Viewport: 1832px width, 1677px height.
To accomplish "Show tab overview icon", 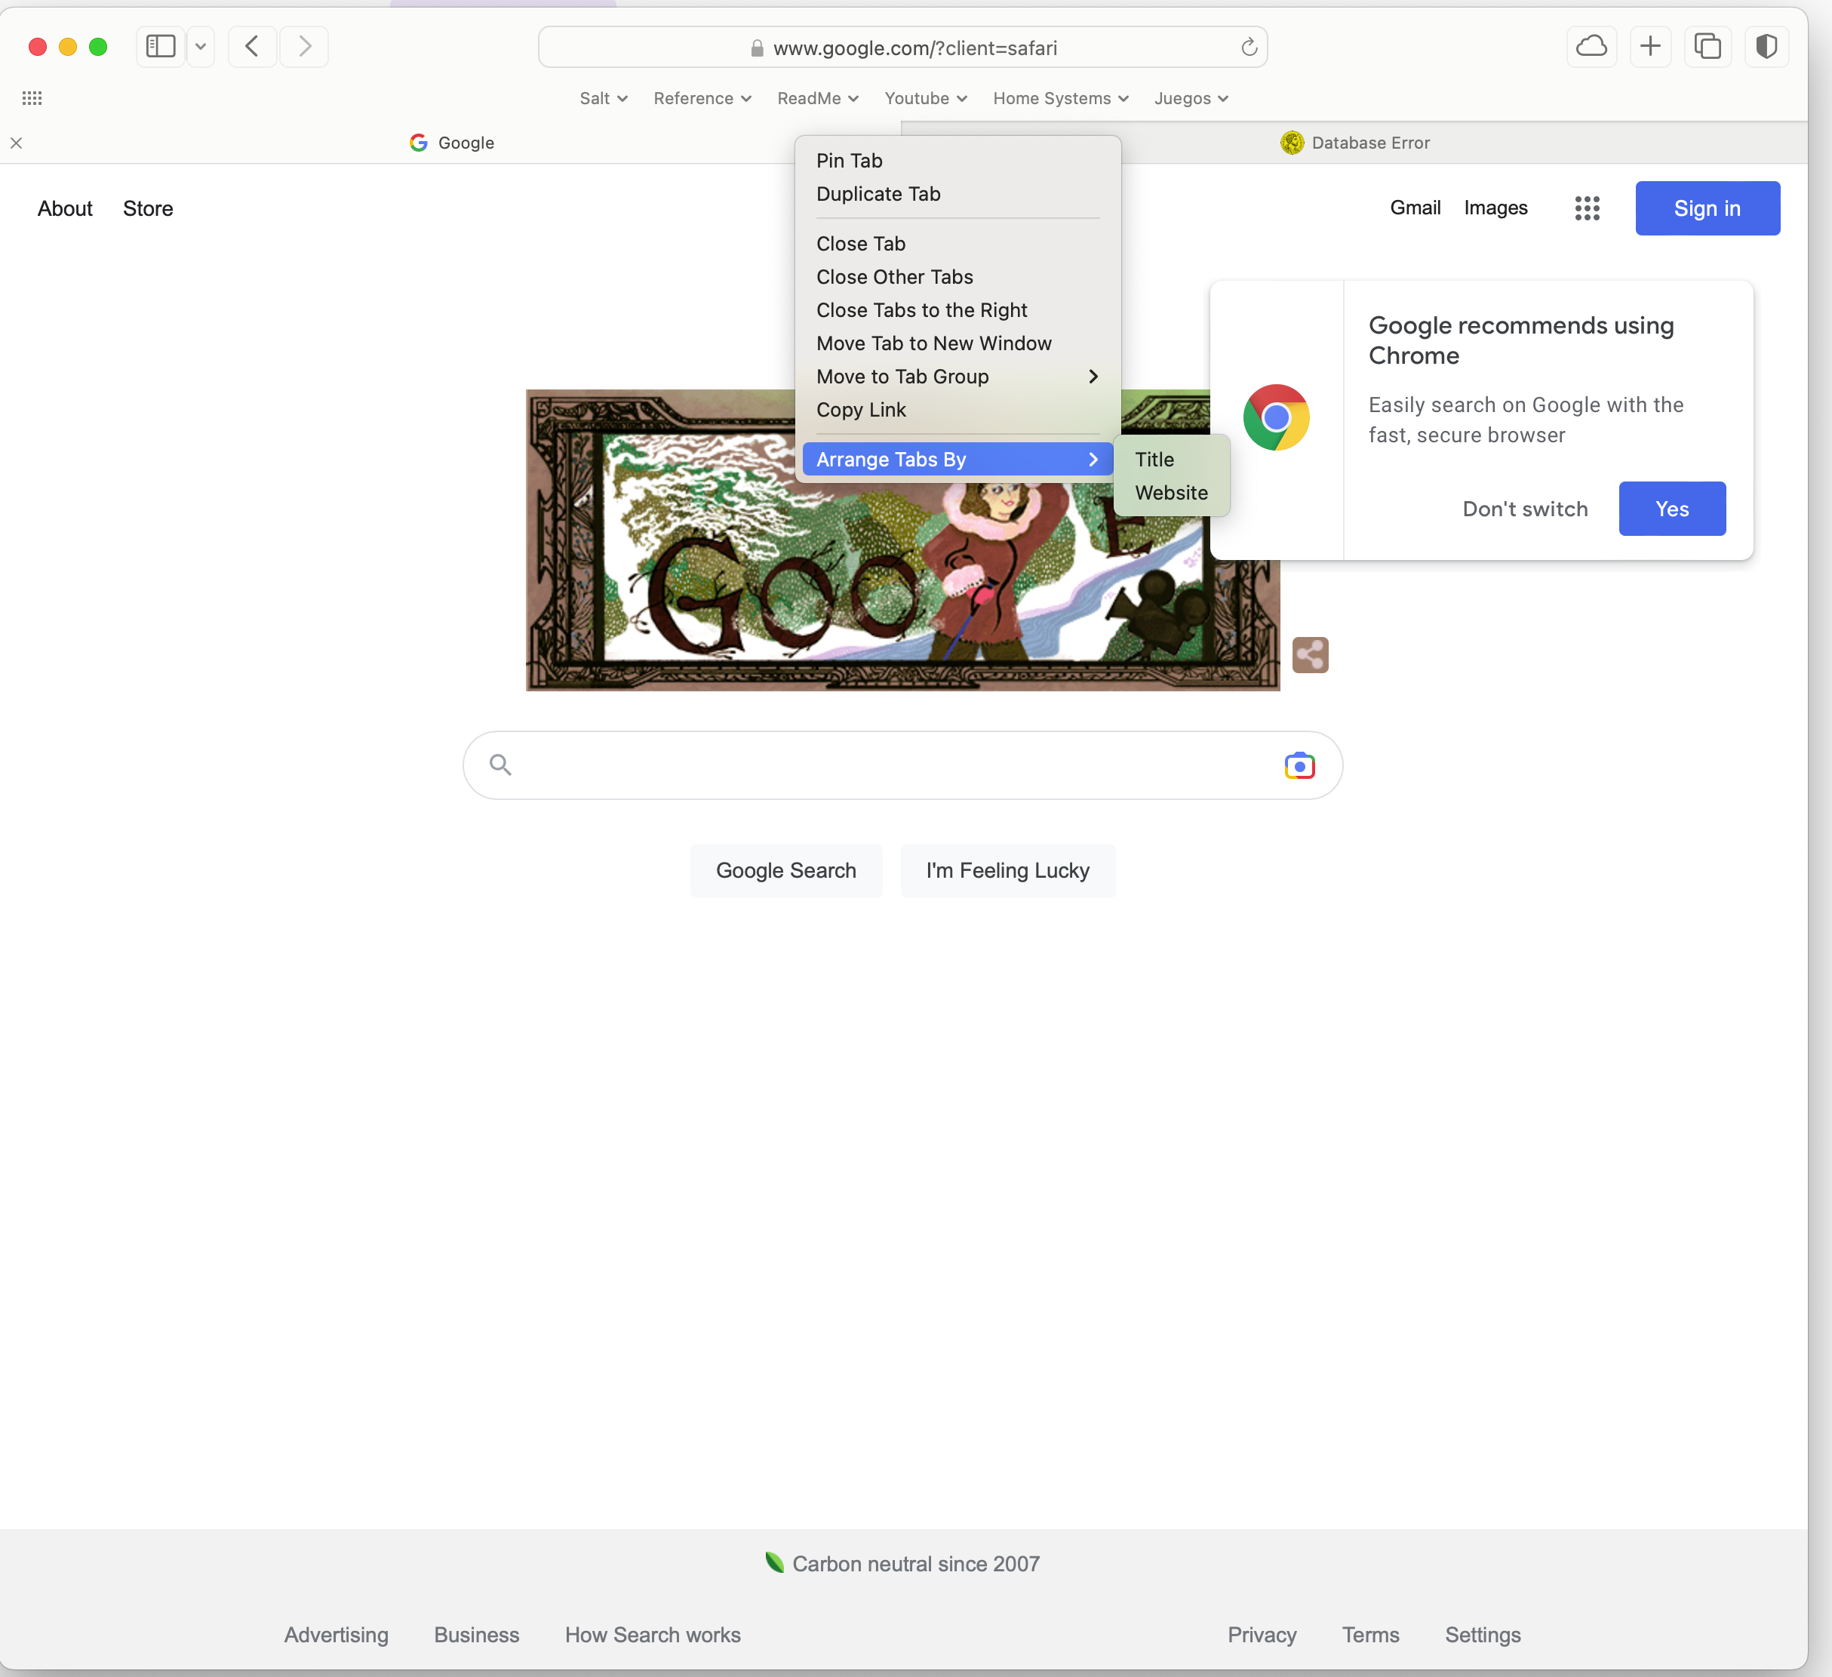I will 1708,46.
